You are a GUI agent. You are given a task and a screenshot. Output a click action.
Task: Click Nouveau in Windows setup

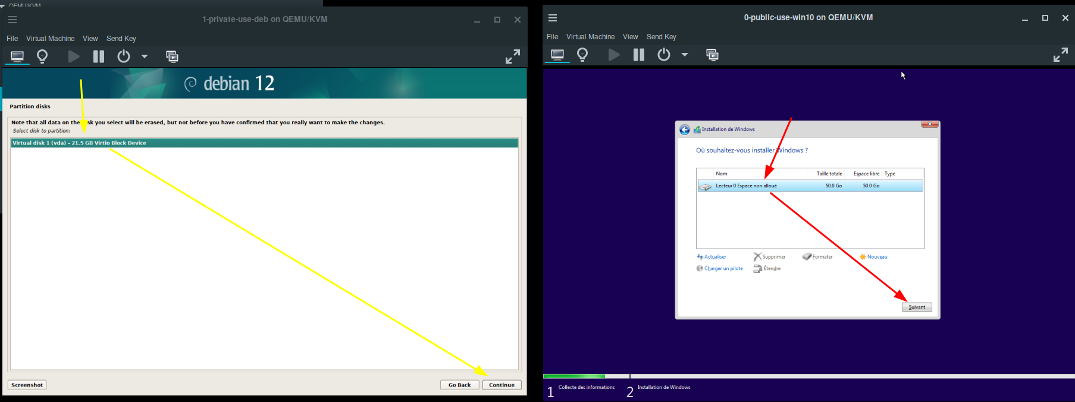tap(873, 257)
